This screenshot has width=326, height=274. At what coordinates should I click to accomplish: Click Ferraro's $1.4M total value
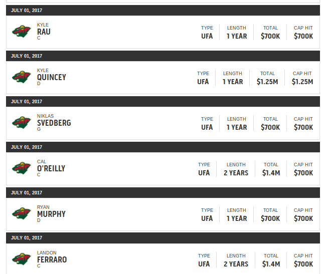tap(271, 264)
